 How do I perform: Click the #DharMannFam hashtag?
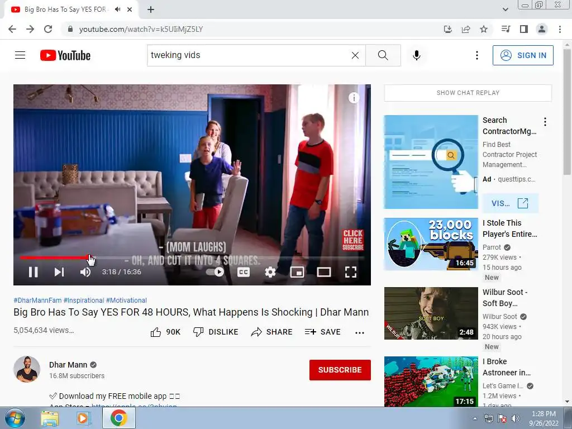pos(37,300)
